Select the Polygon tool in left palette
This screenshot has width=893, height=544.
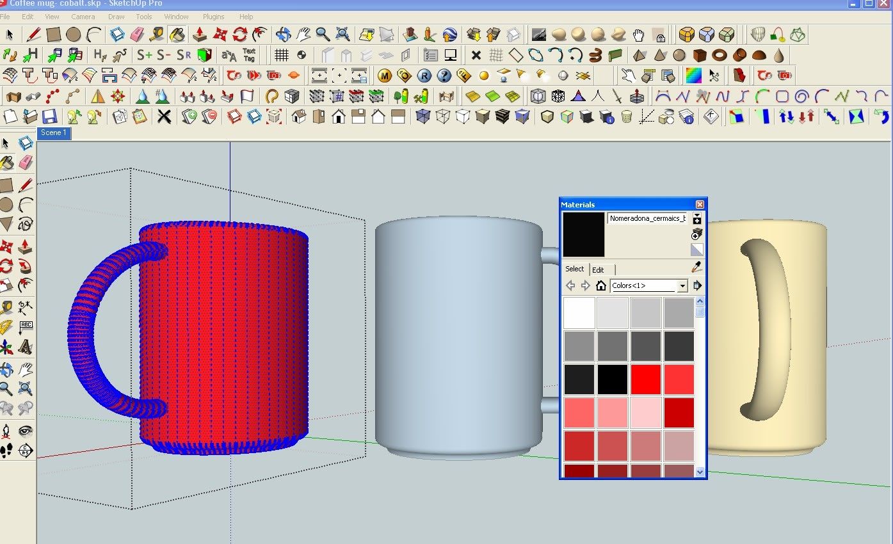point(6,223)
